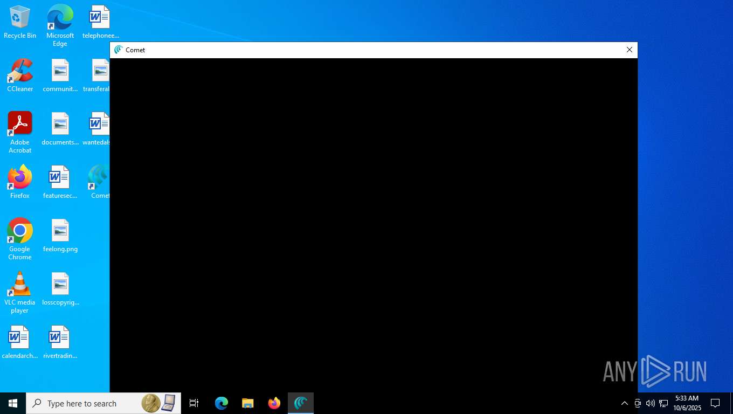Click the Comet taskbar button
The image size is (733, 414).
301,403
